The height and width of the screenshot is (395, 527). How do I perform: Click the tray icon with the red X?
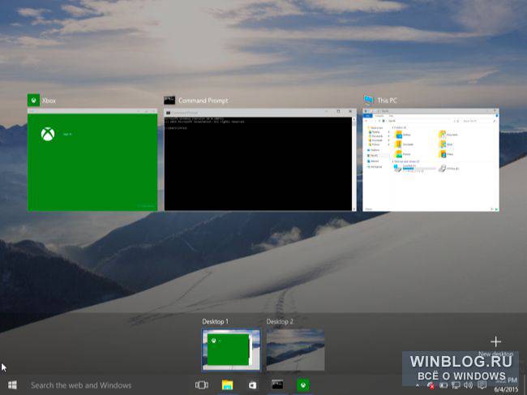click(x=431, y=385)
